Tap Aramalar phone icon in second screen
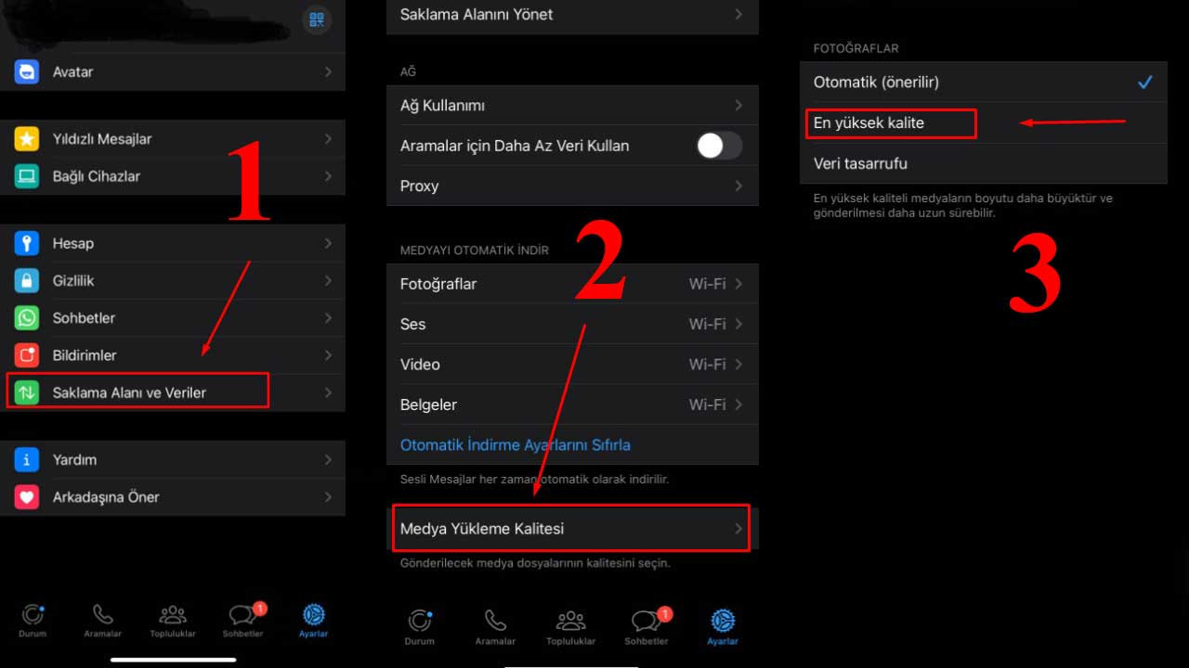Viewport: 1189px width, 668px height. [x=496, y=621]
